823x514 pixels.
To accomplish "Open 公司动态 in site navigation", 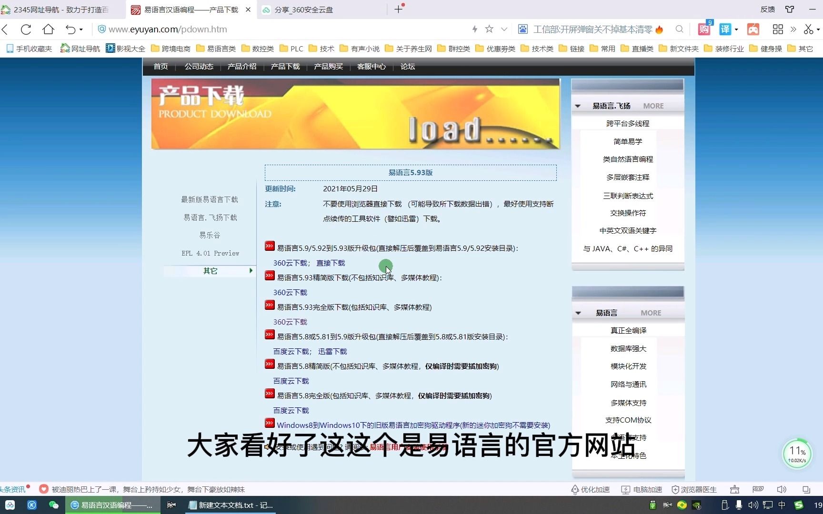I will click(x=199, y=66).
